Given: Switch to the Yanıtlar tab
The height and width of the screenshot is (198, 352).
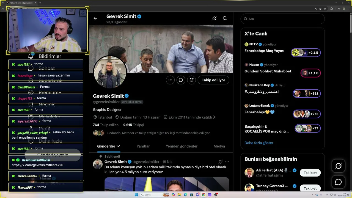Looking at the screenshot, I should click(143, 146).
